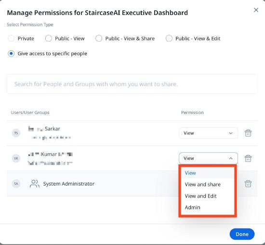This screenshot has width=265, height=245.
Task: Choose Public - View & Share option
Action: click(x=99, y=39)
